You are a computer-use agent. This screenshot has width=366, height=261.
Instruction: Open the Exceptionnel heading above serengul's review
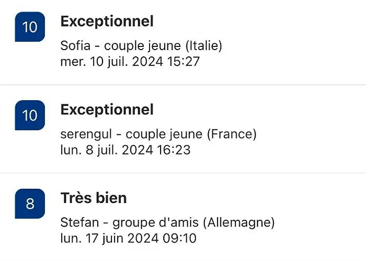pos(107,110)
